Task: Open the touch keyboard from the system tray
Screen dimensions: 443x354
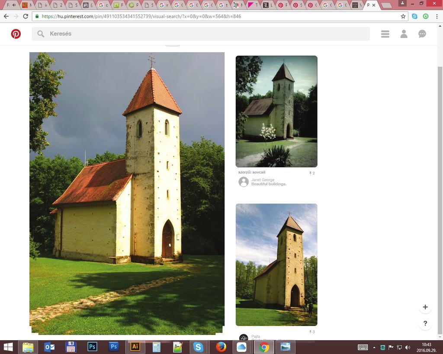Action: 363,347
